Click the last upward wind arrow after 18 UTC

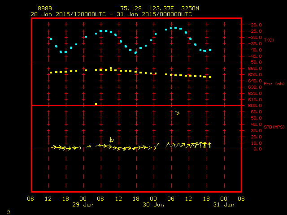tap(210, 145)
